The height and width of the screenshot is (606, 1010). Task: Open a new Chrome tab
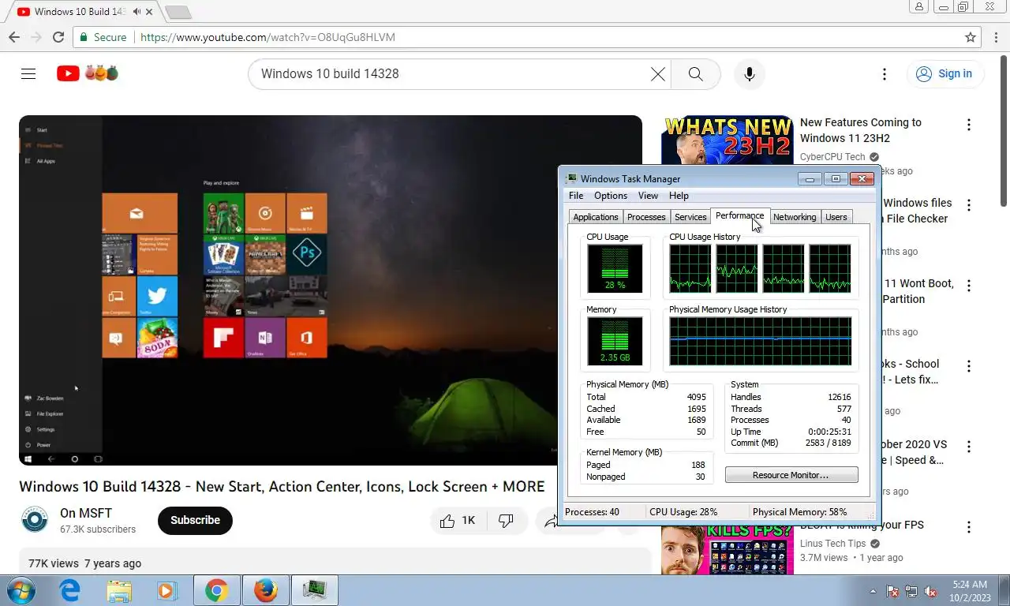178,12
